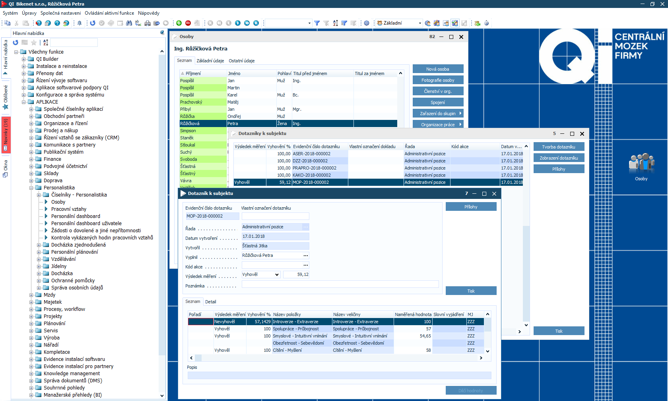Click into the Poznámka text field
Screen dimensions: 668x401
coord(340,284)
